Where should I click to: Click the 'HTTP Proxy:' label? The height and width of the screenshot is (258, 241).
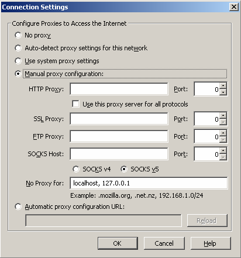click(x=46, y=89)
